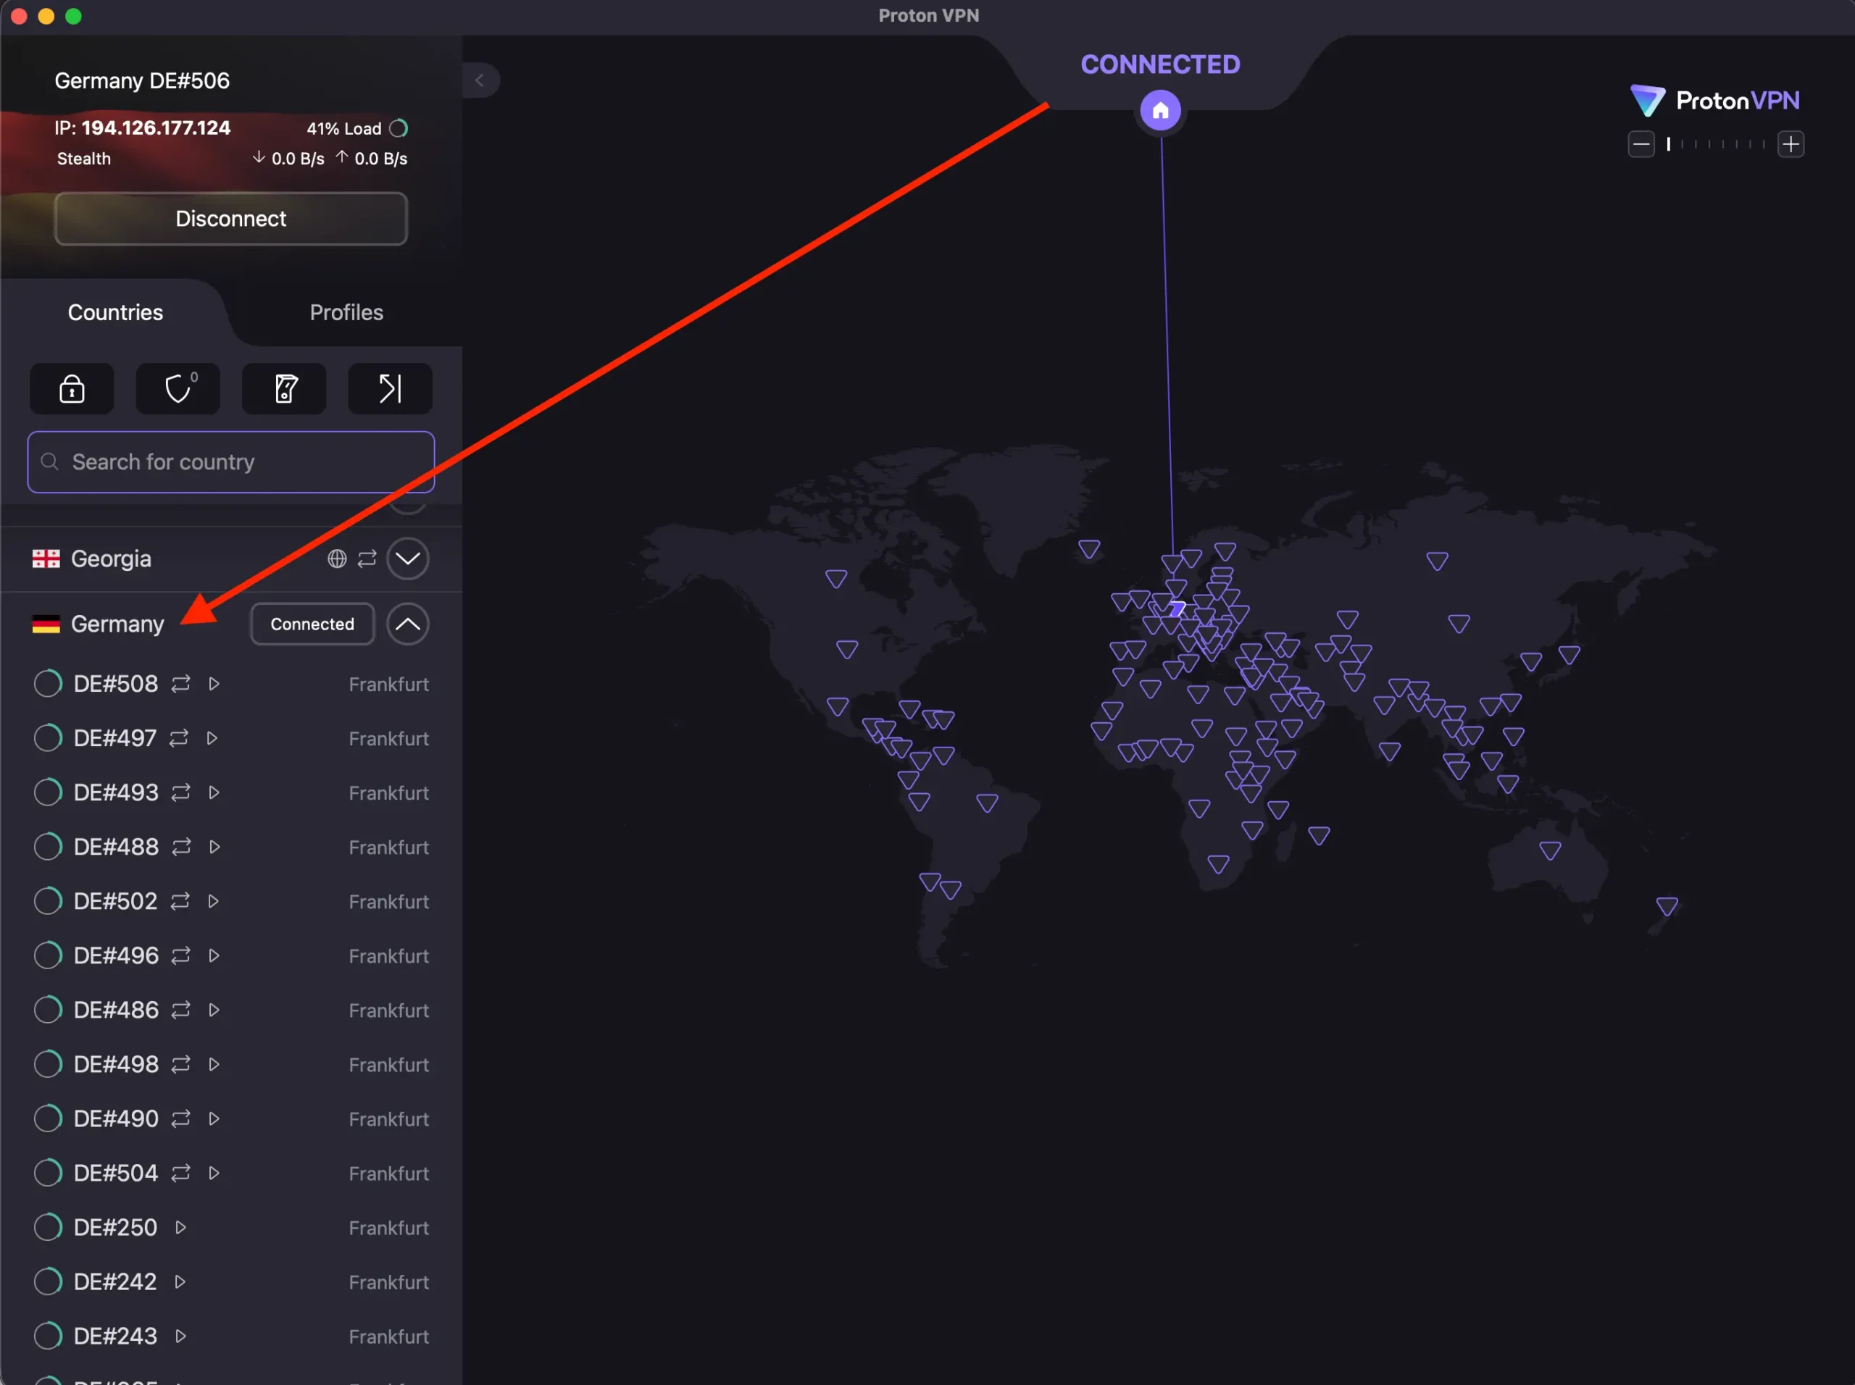Viewport: 1855px width, 1385px height.
Task: Open the NetShield shield filter
Action: tap(177, 388)
